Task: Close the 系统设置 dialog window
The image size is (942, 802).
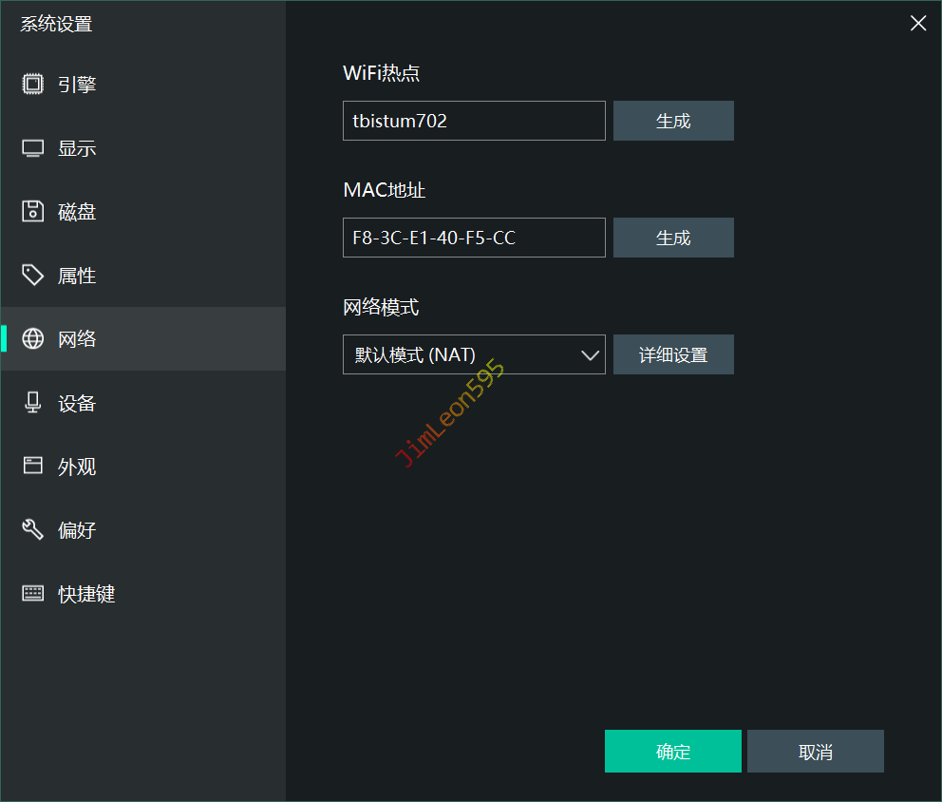Action: point(918,24)
